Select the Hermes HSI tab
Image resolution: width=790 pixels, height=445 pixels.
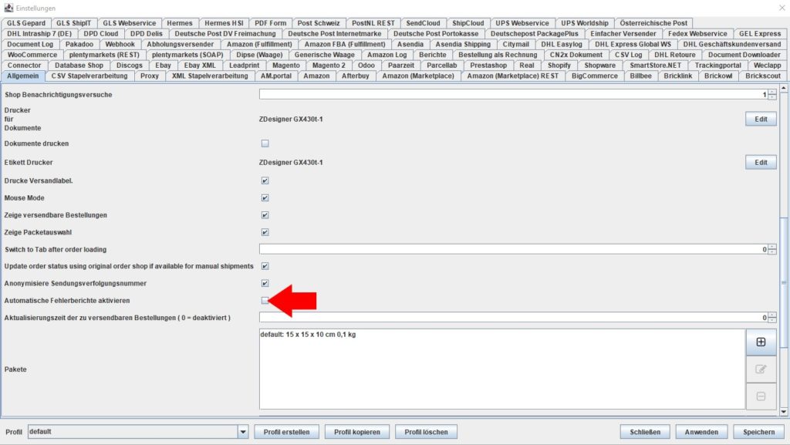224,23
